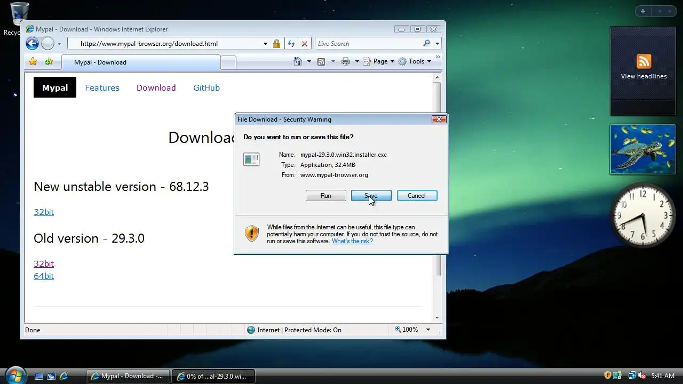Click the Mypal logo on the webpage
Viewport: 683px width, 384px height.
point(55,87)
